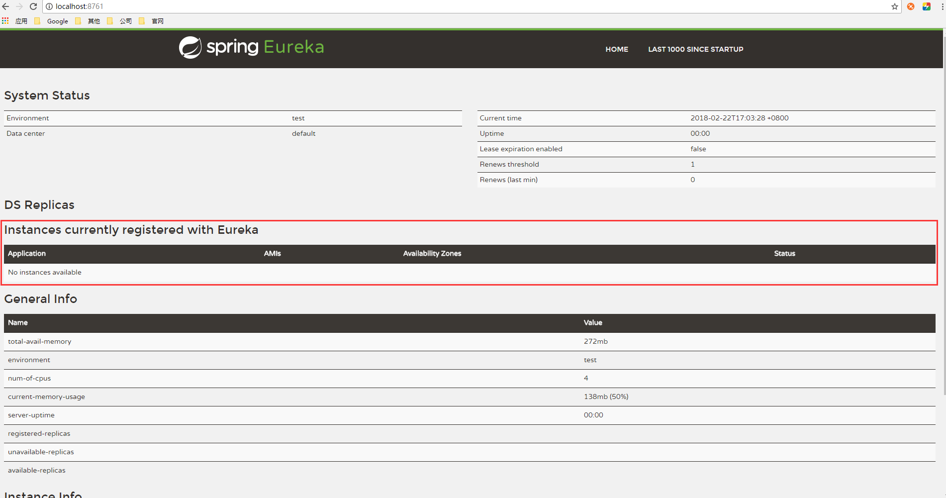Click the Name column header in General Info
The image size is (946, 498).
pos(18,322)
